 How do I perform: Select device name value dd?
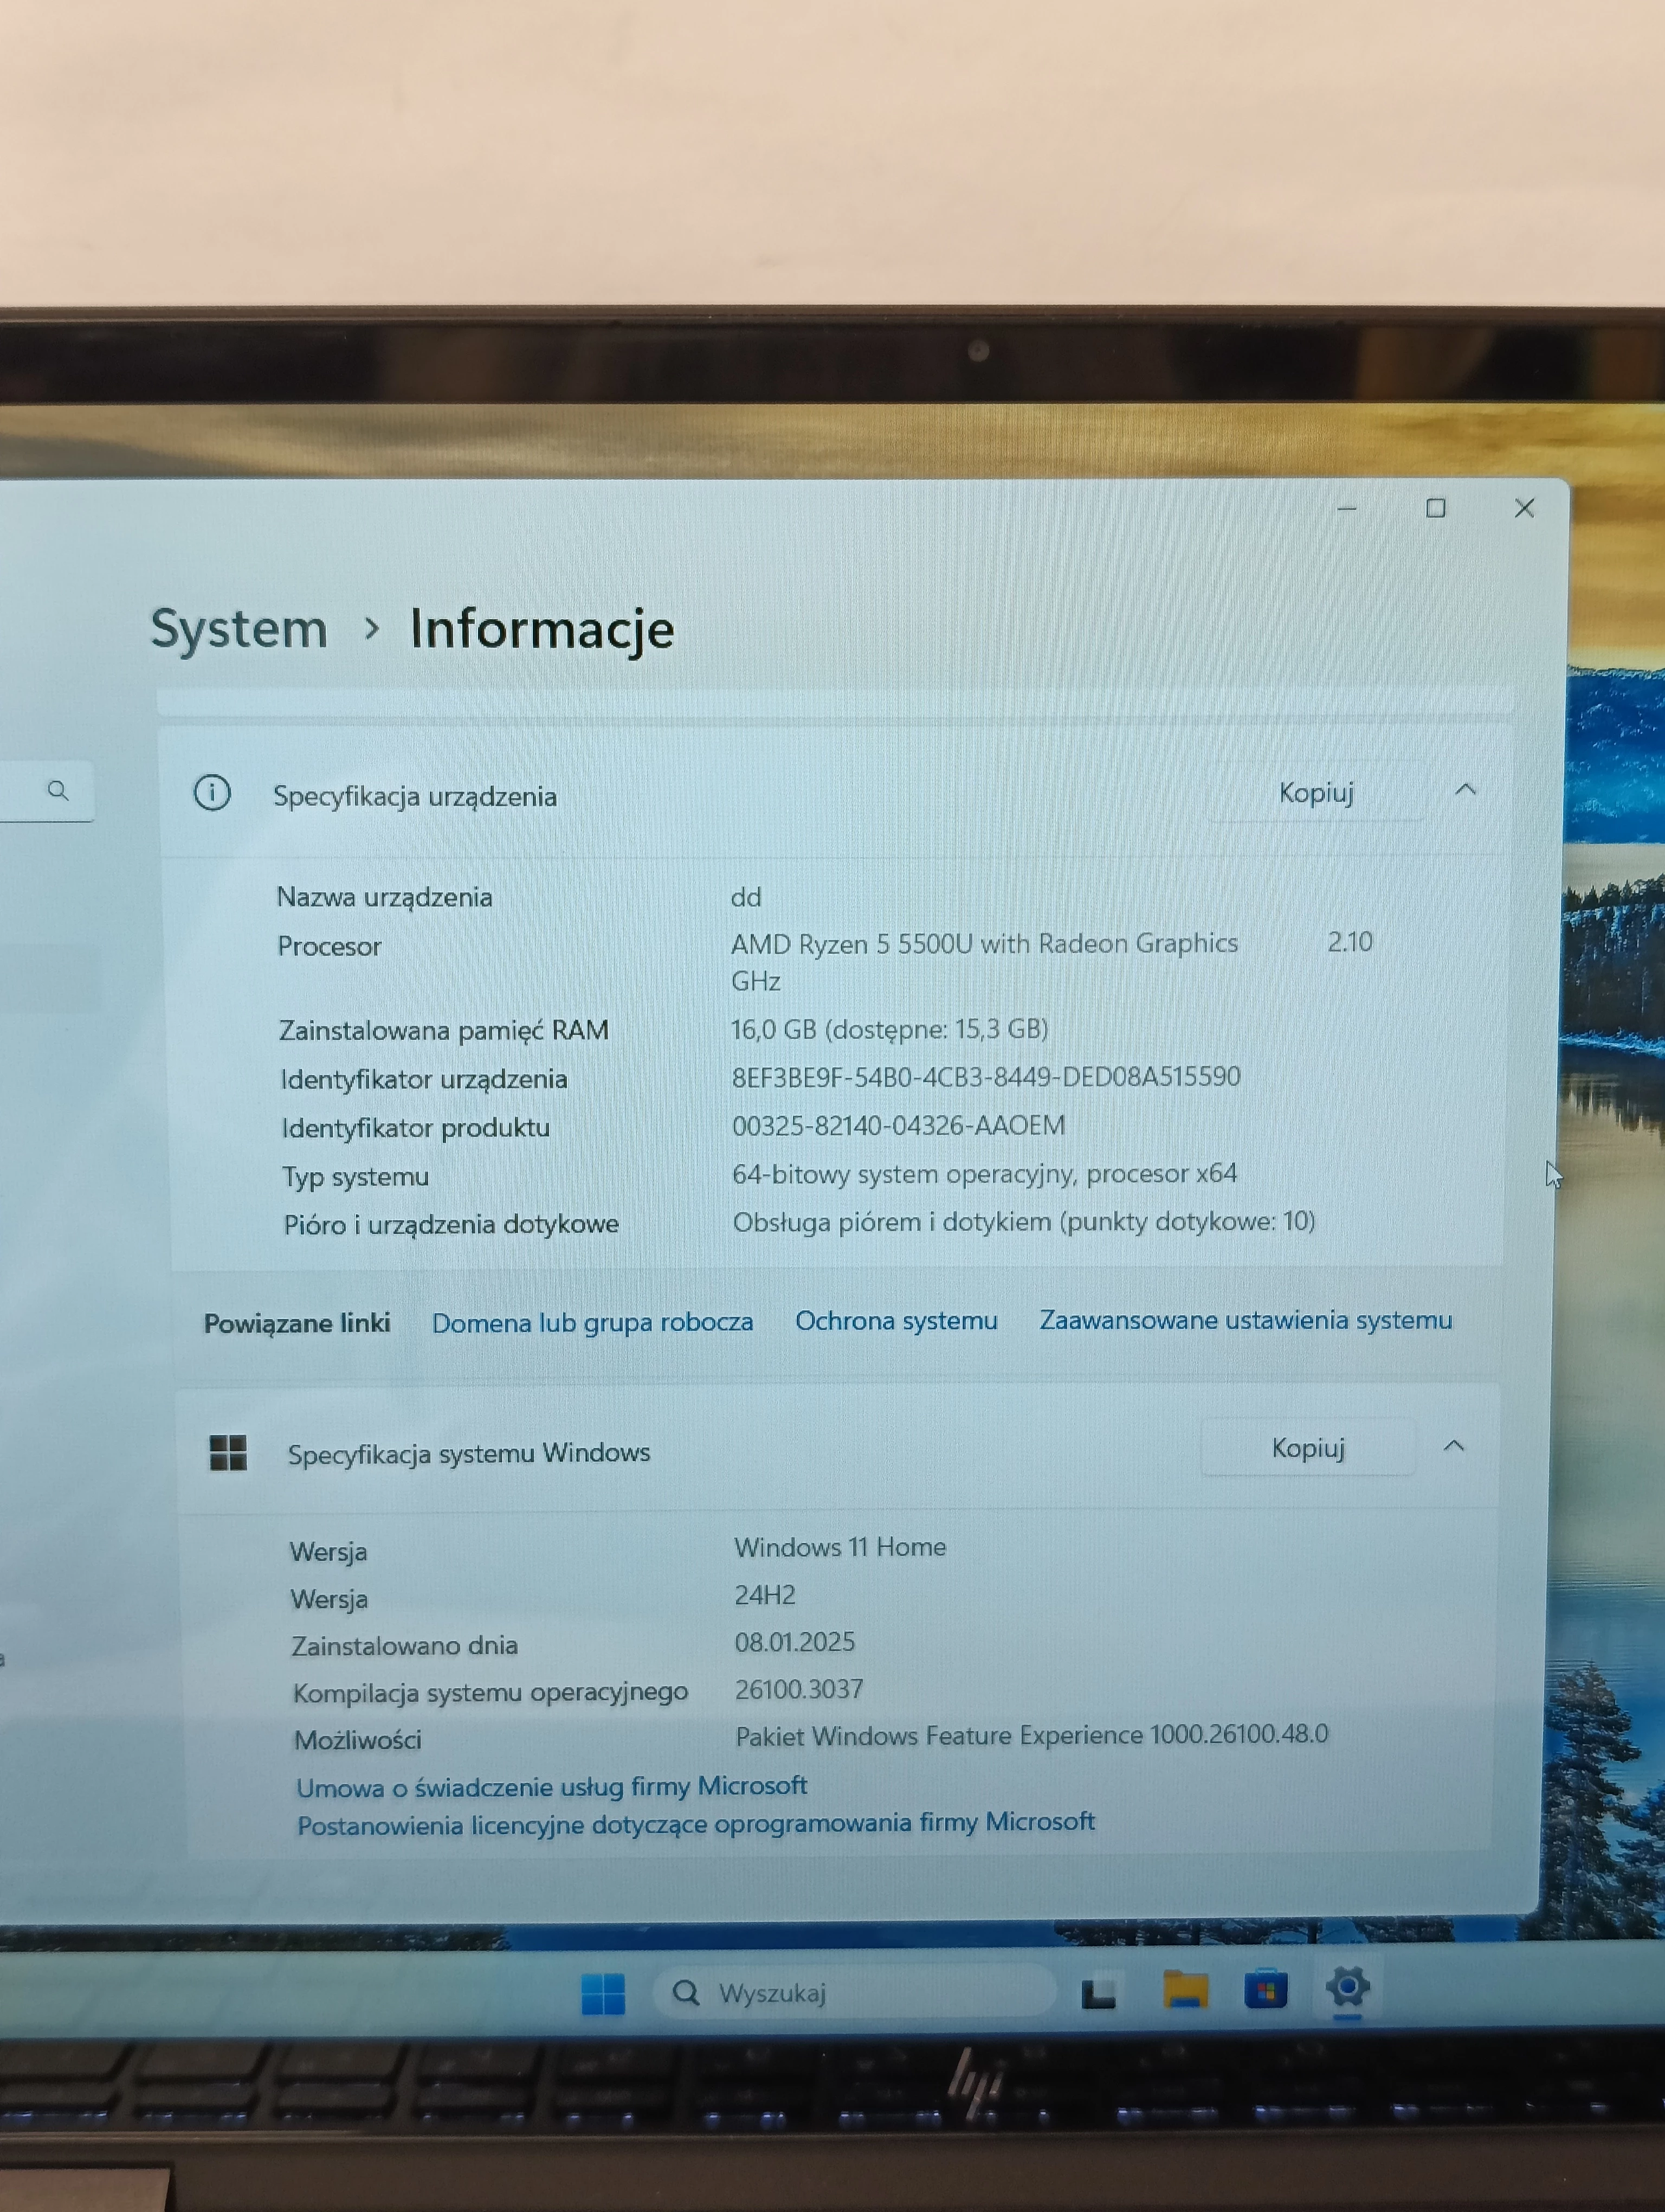(x=746, y=897)
